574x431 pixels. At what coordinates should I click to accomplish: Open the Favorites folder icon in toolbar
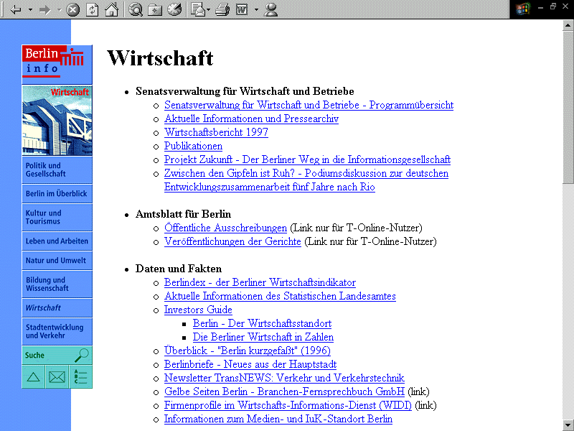pos(155,10)
